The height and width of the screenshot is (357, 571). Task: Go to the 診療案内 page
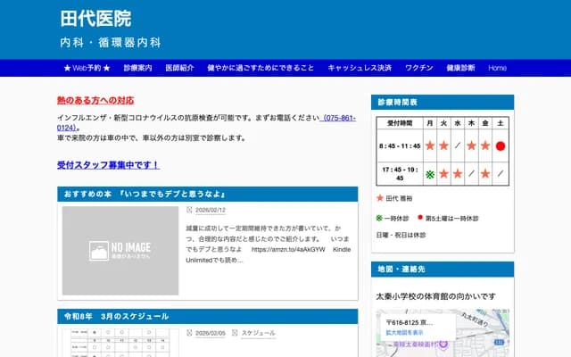click(x=137, y=68)
